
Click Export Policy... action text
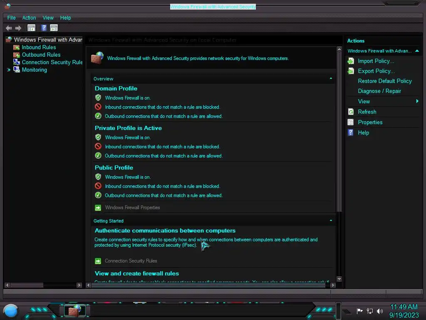pyautogui.click(x=376, y=71)
